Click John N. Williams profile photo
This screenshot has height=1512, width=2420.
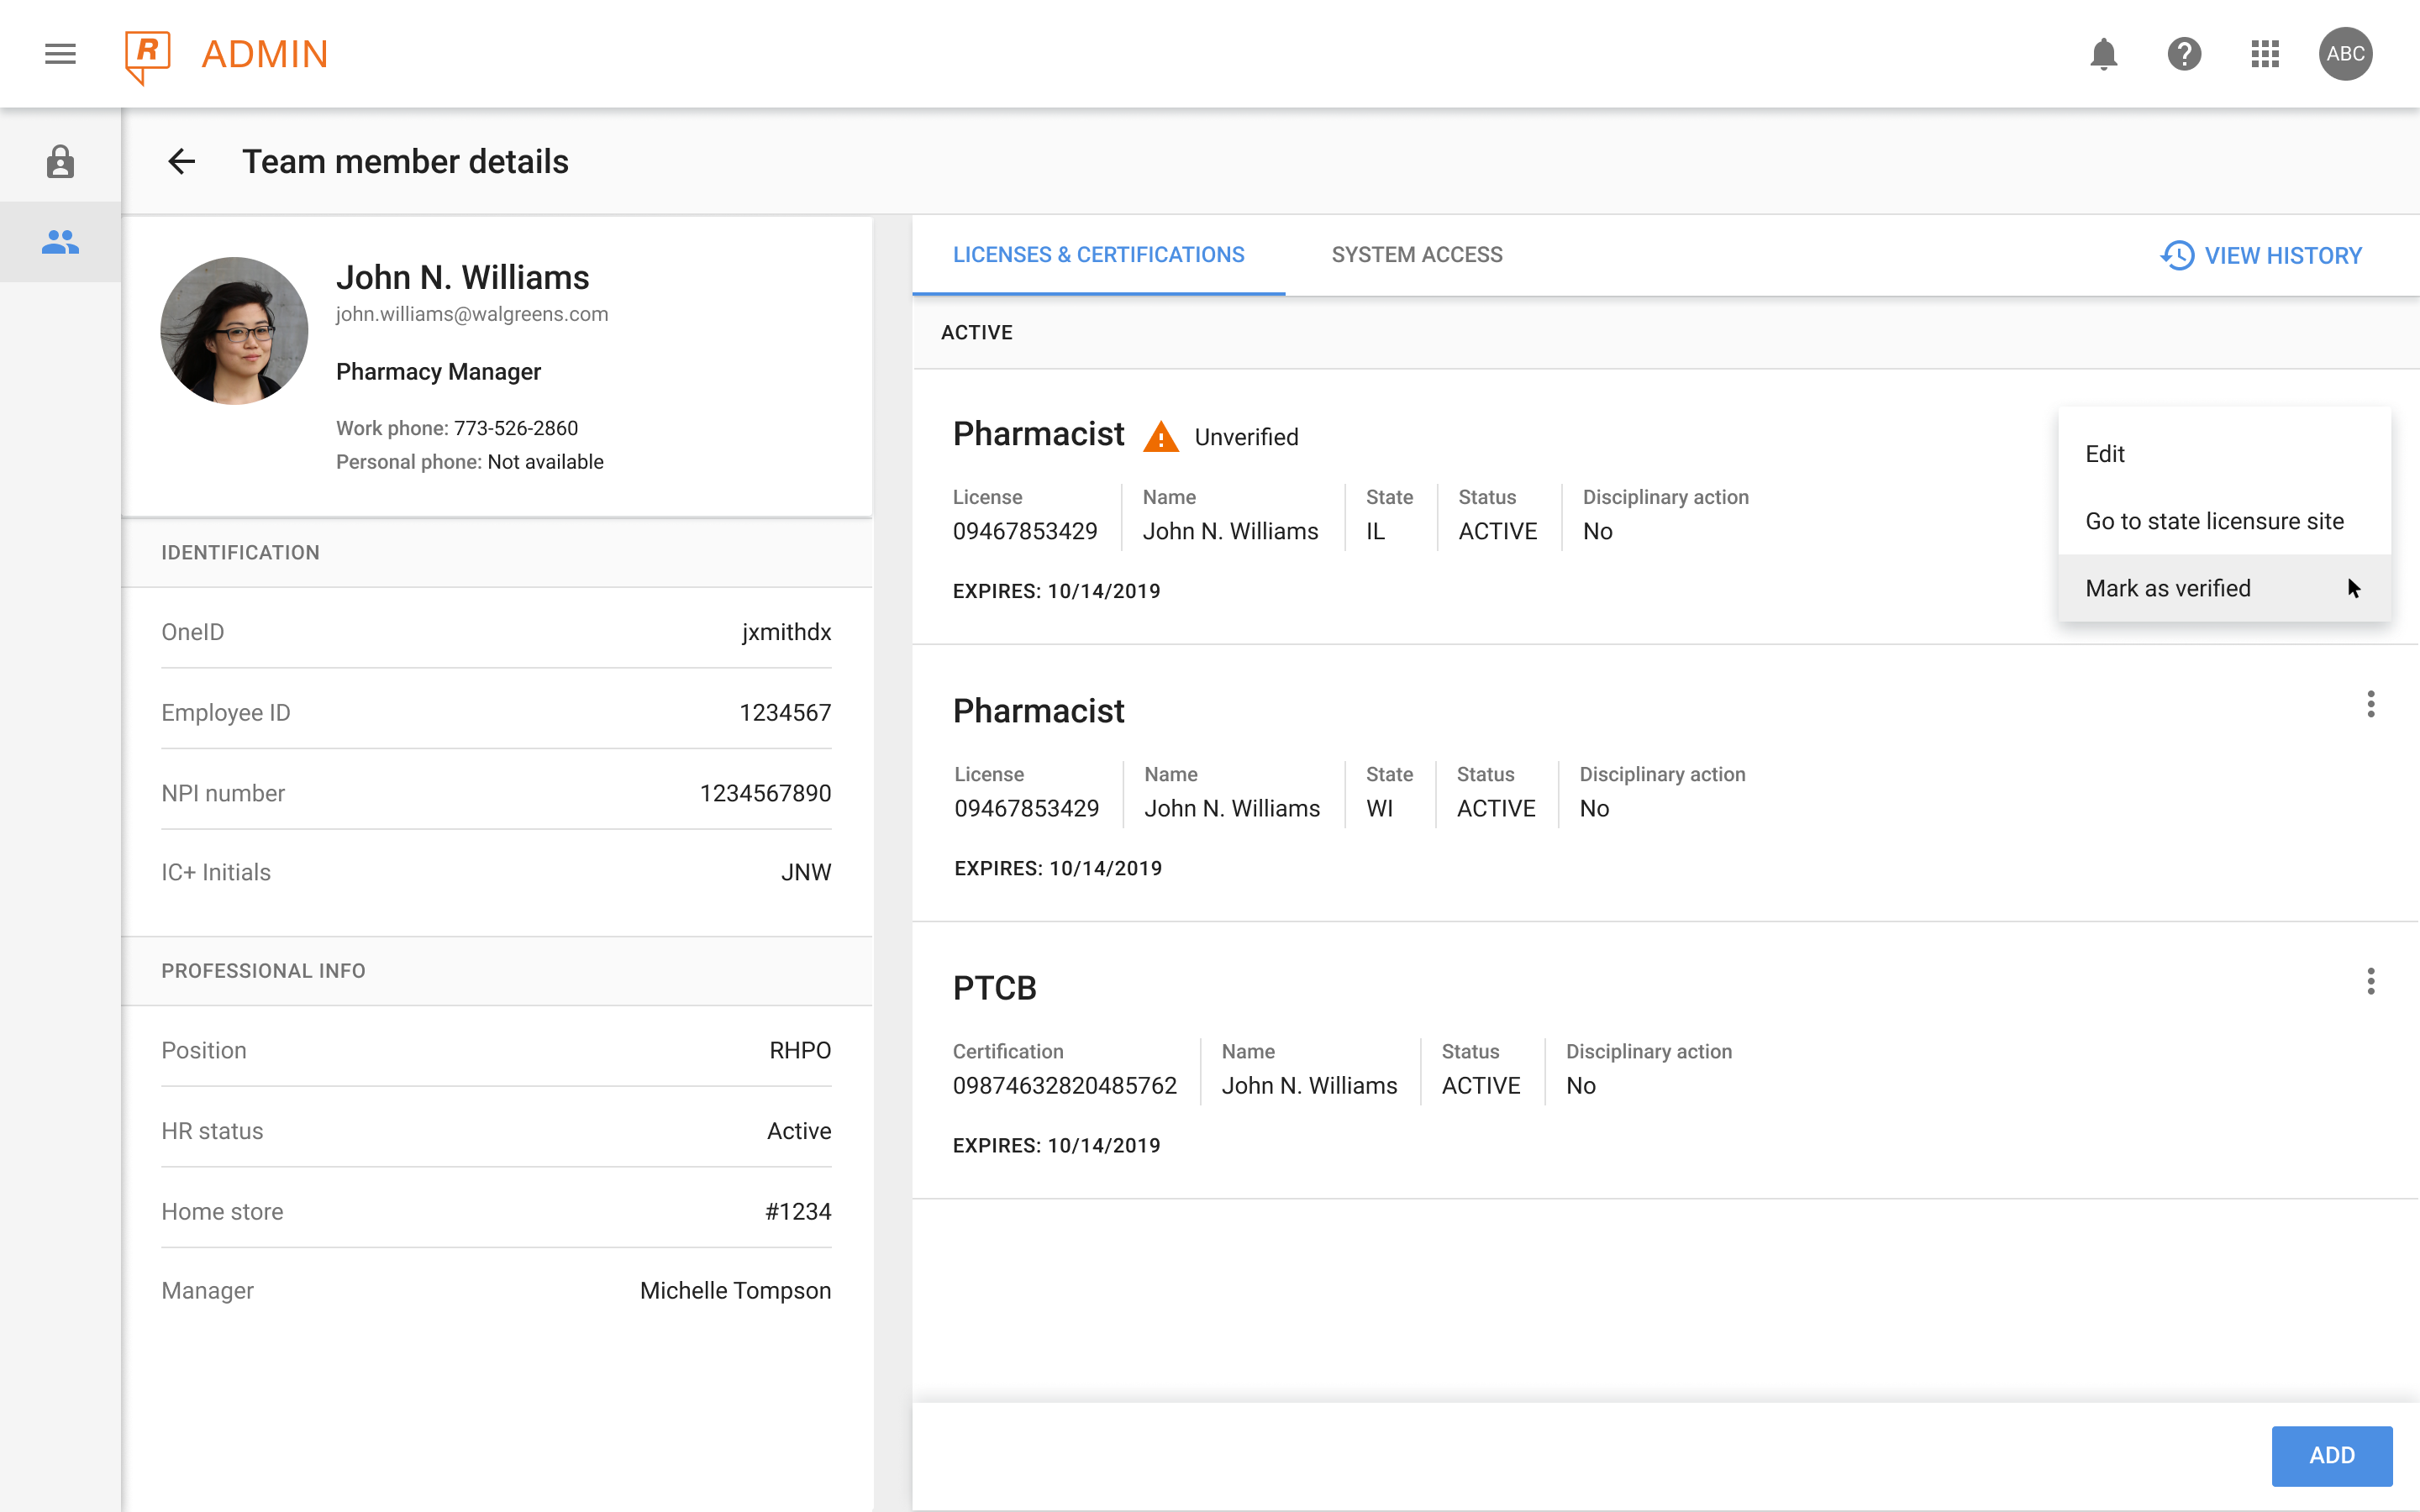pos(234,331)
